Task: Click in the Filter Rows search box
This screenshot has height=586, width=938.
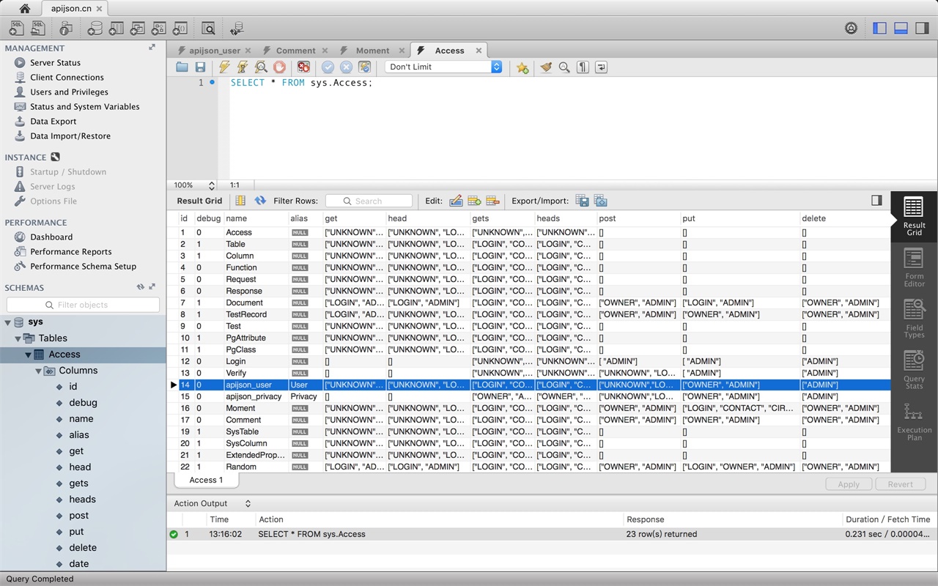Action: pyautogui.click(x=369, y=201)
